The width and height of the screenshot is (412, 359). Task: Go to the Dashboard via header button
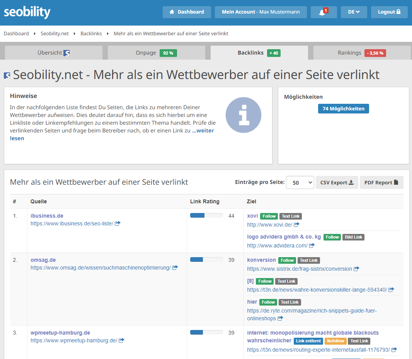click(187, 12)
